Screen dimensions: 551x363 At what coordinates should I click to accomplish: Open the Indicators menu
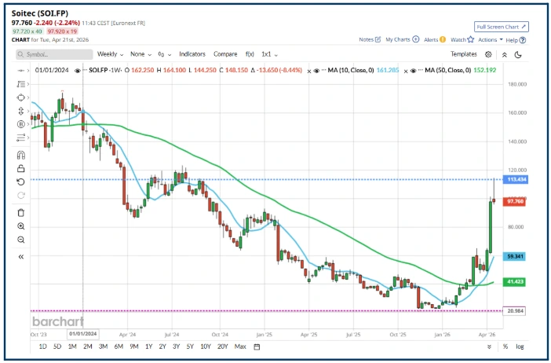pyautogui.click(x=192, y=54)
